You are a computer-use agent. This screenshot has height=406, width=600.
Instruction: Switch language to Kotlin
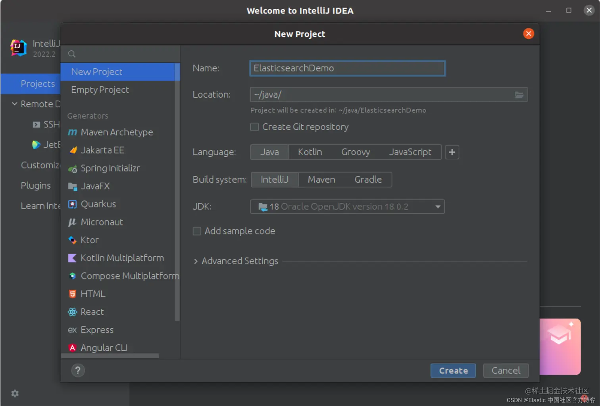pos(310,152)
